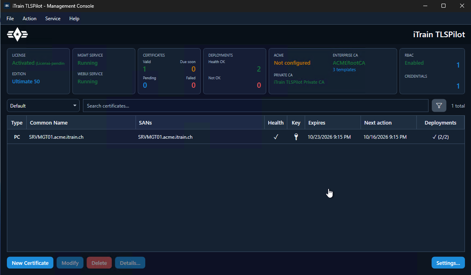The width and height of the screenshot is (471, 275).
Task: Open the Help menu
Action: [74, 19]
